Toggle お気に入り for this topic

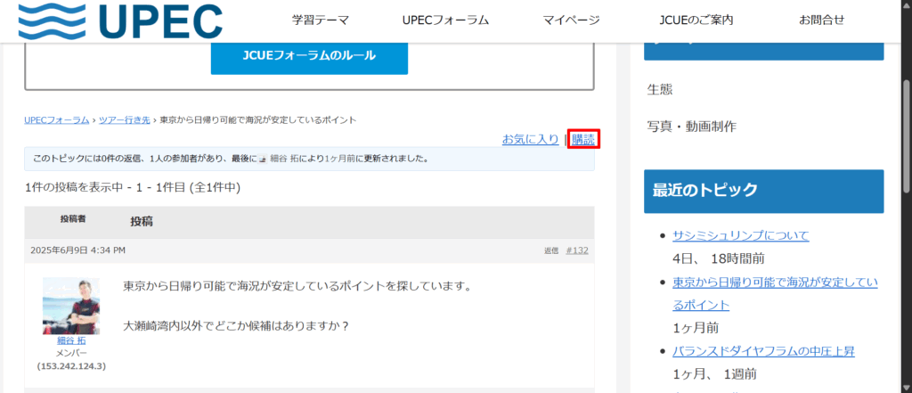(x=530, y=139)
